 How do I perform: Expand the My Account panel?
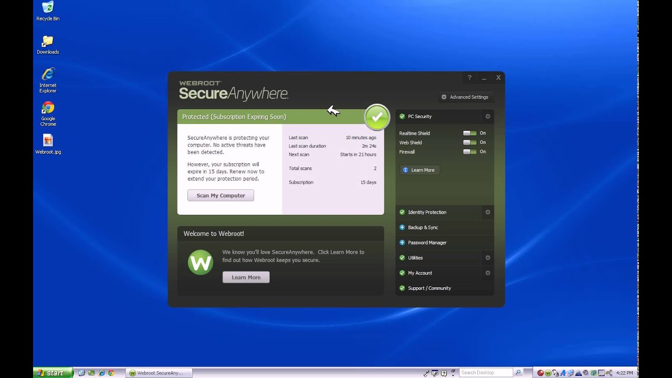(438, 273)
